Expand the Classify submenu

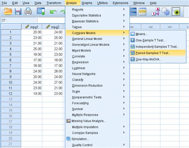[97, 80]
